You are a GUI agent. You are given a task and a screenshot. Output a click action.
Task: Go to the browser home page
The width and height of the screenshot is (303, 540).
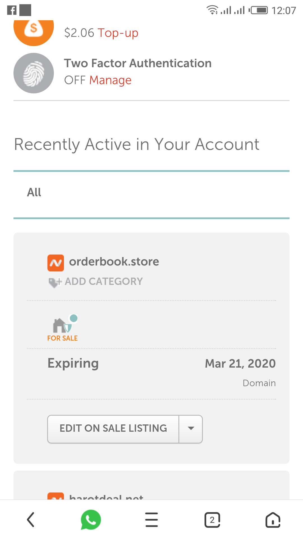273,520
